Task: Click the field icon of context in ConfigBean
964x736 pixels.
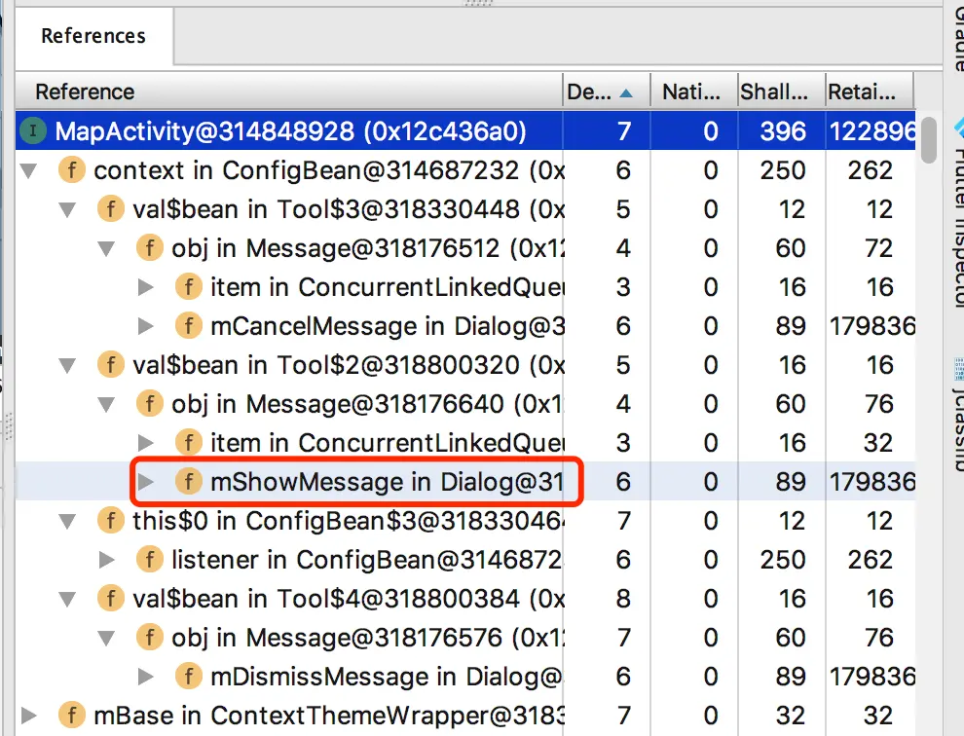Action: (71, 169)
